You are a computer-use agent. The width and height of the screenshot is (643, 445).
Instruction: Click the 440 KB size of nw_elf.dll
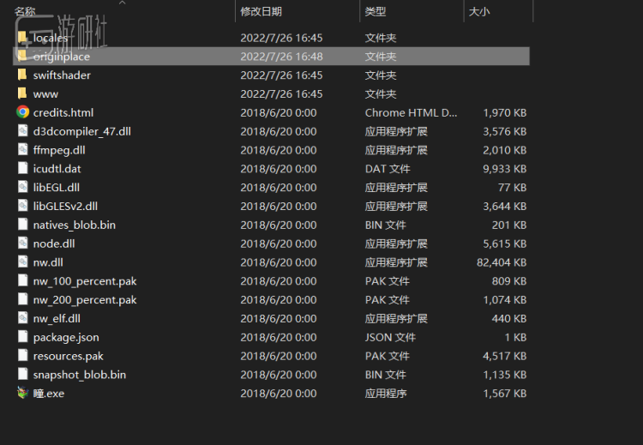click(509, 319)
